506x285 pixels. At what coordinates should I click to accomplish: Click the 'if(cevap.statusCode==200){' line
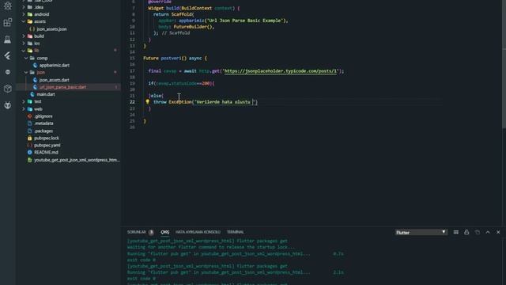(x=181, y=83)
